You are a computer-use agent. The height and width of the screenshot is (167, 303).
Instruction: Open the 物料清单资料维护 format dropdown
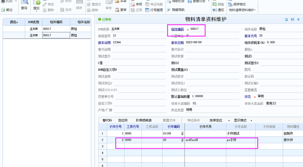pyautogui.click(x=242, y=10)
